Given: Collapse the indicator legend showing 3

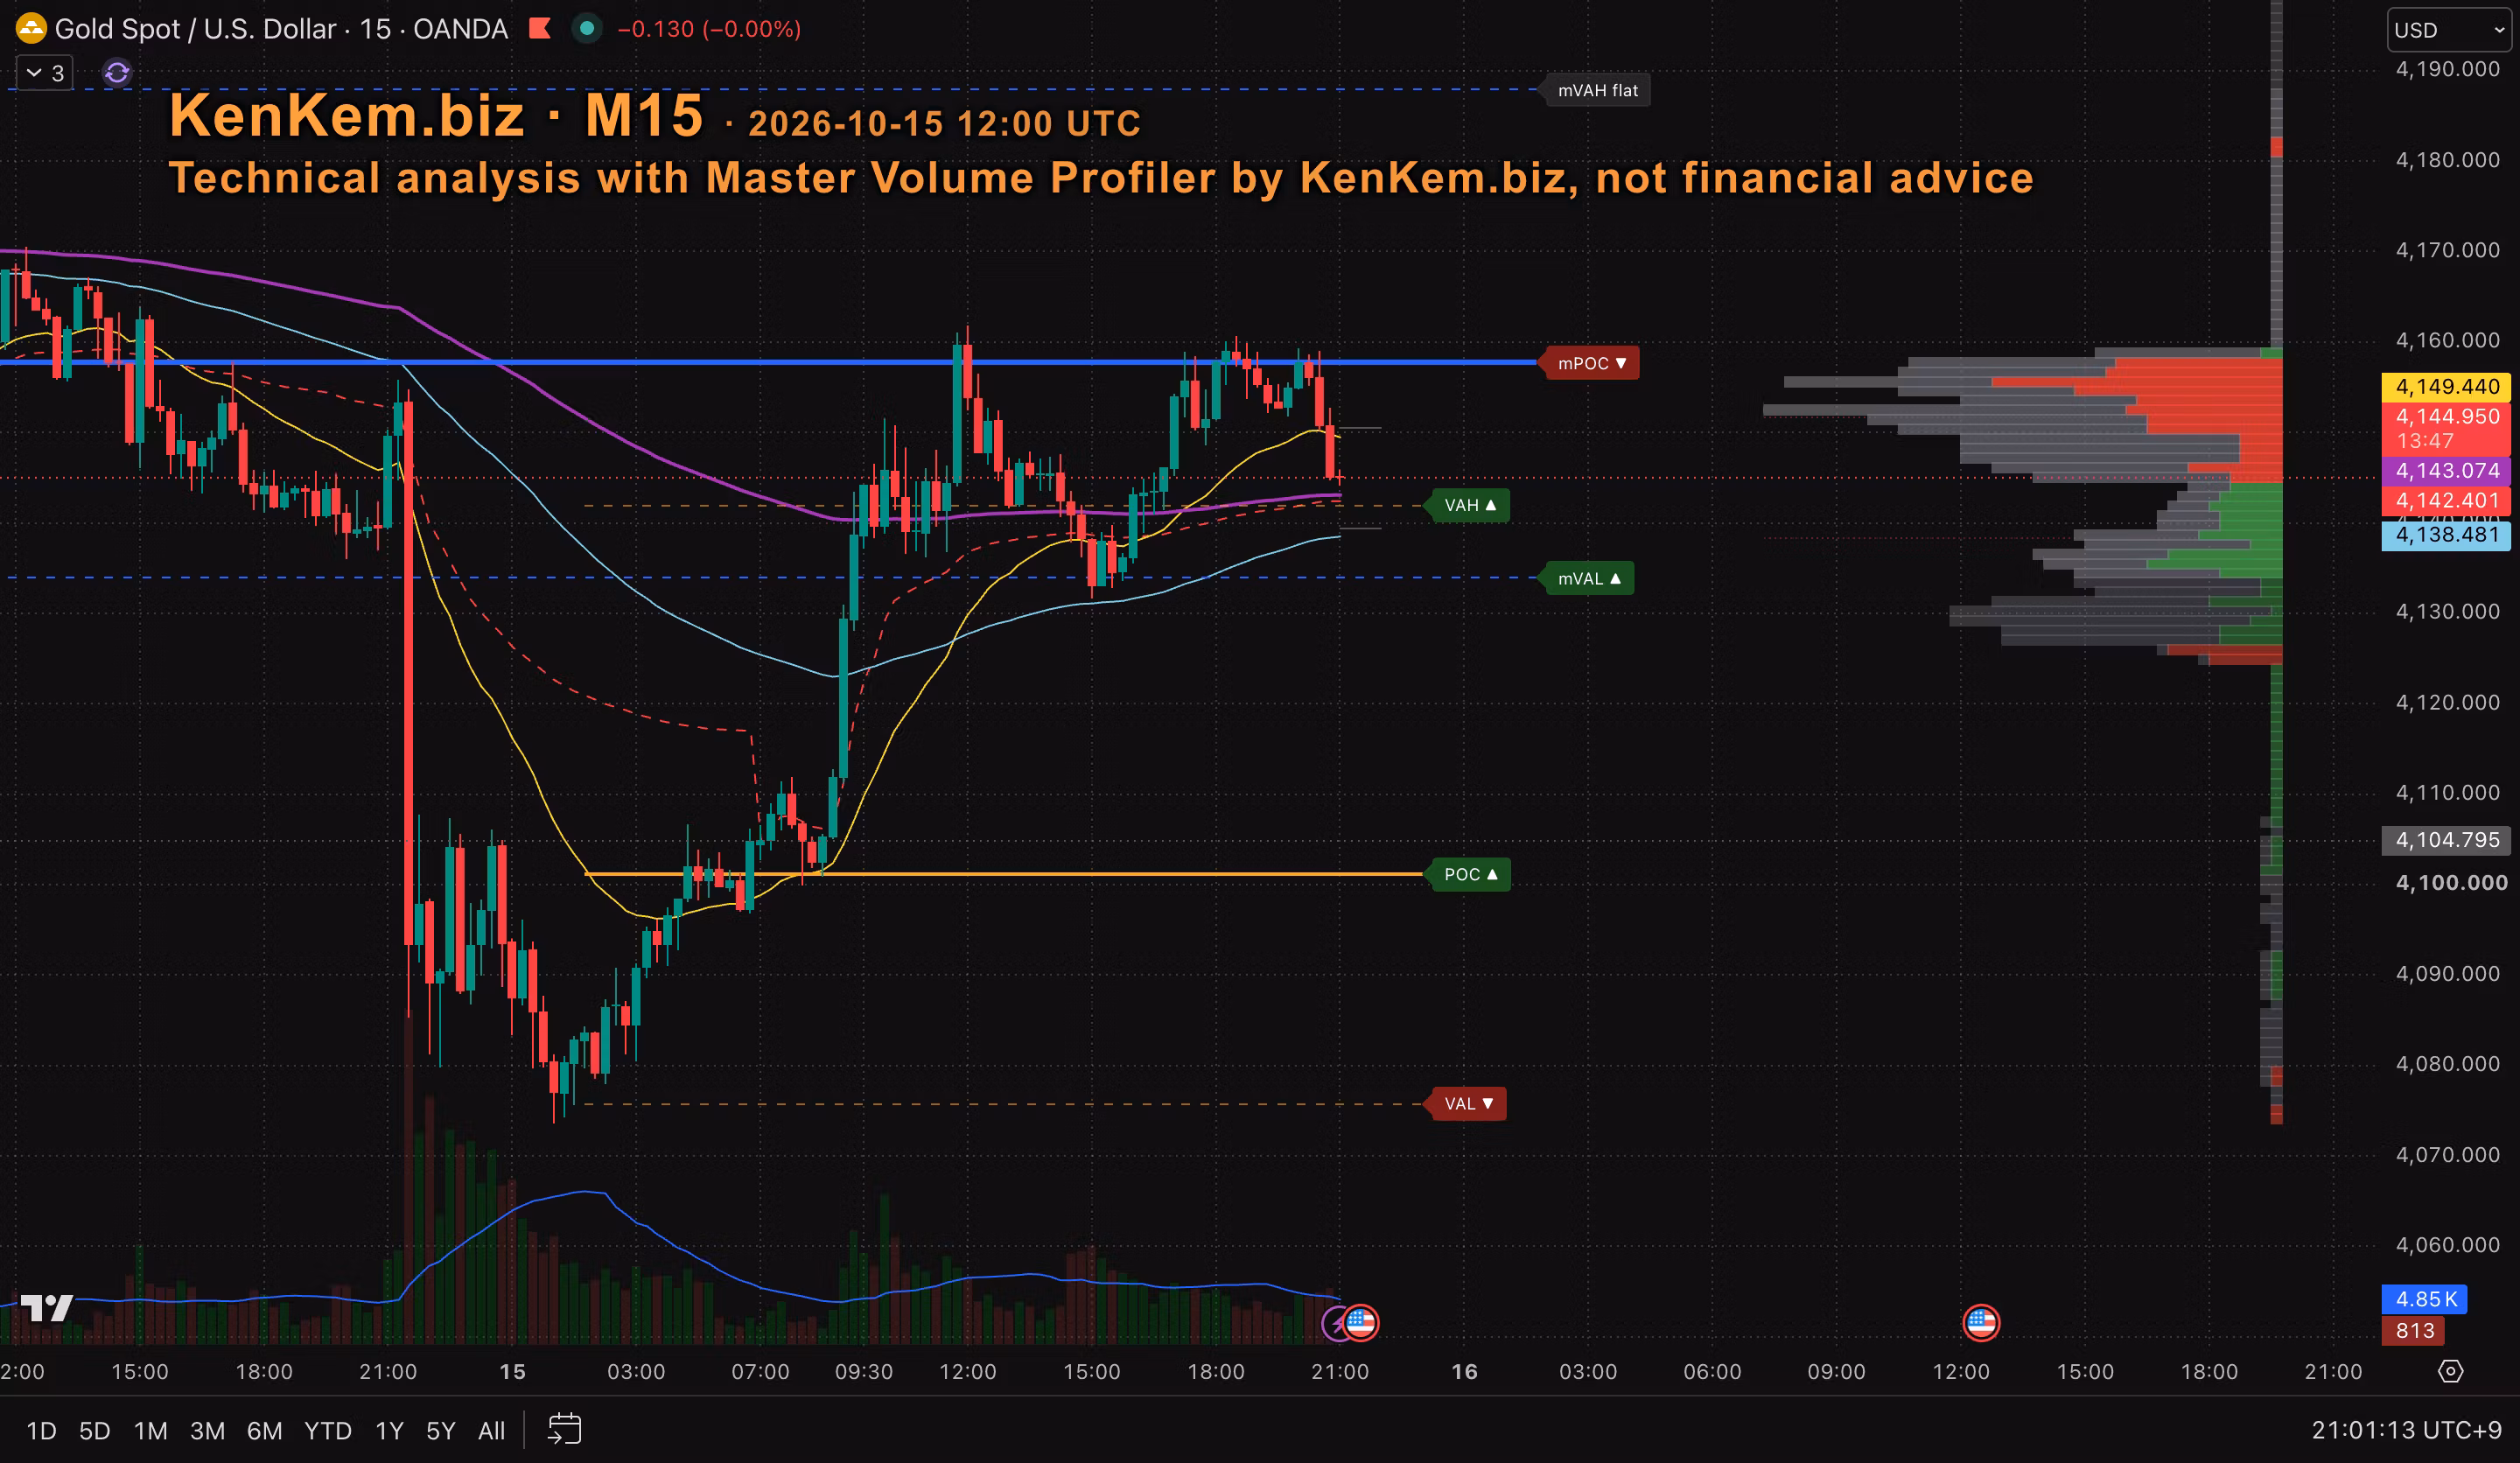Looking at the screenshot, I should click(x=45, y=73).
